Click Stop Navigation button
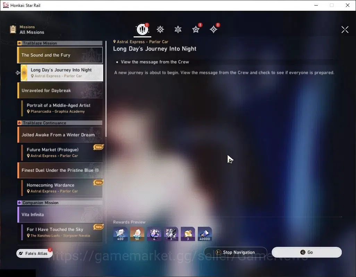 pos(236,252)
